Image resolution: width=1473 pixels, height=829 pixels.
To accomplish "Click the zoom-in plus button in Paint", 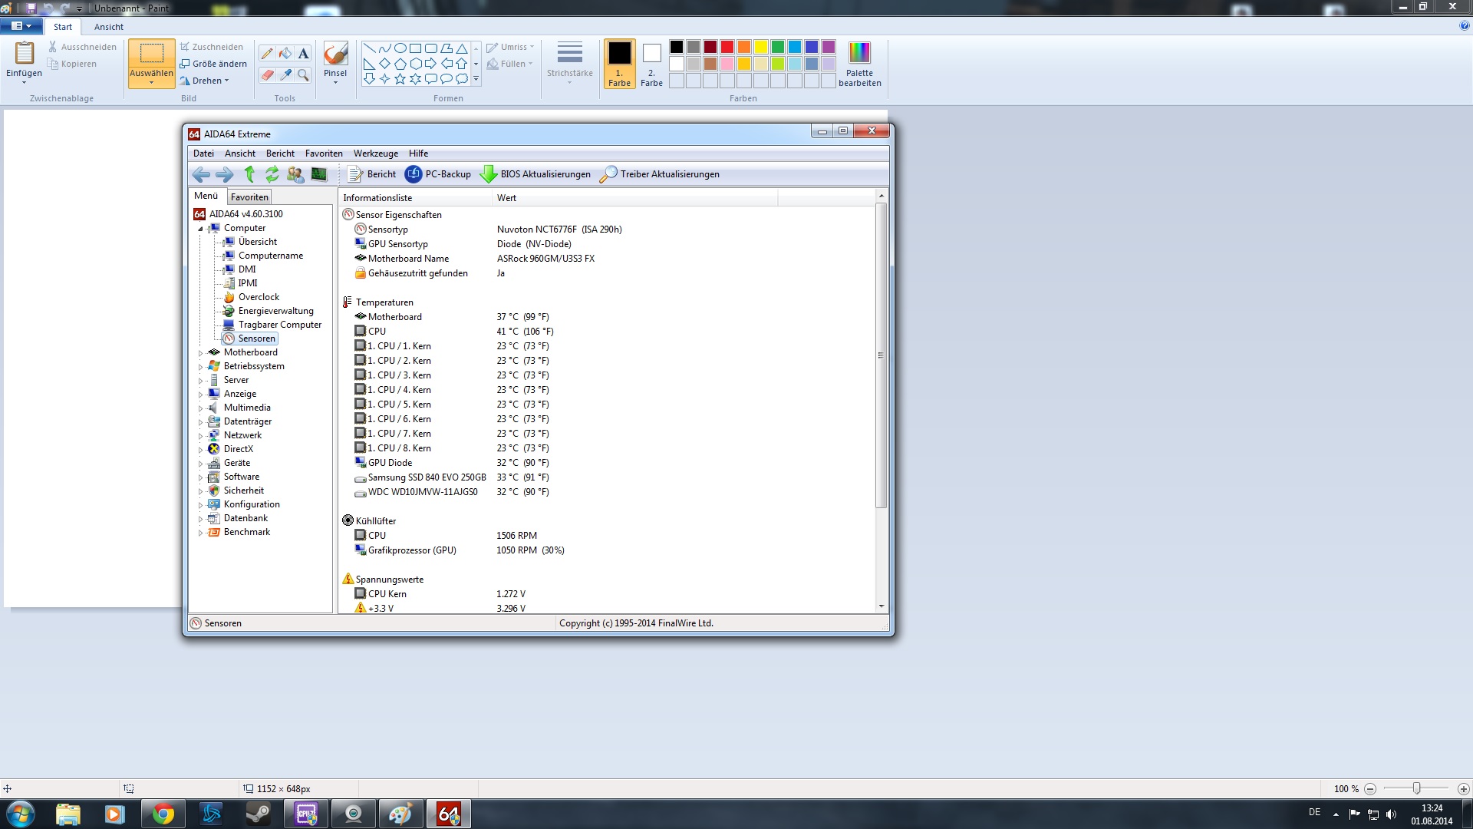I will coord(1463,788).
